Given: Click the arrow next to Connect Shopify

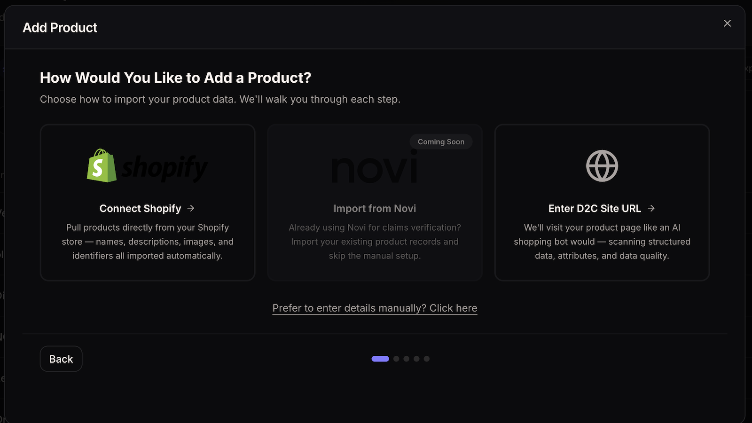Looking at the screenshot, I should coord(191,208).
